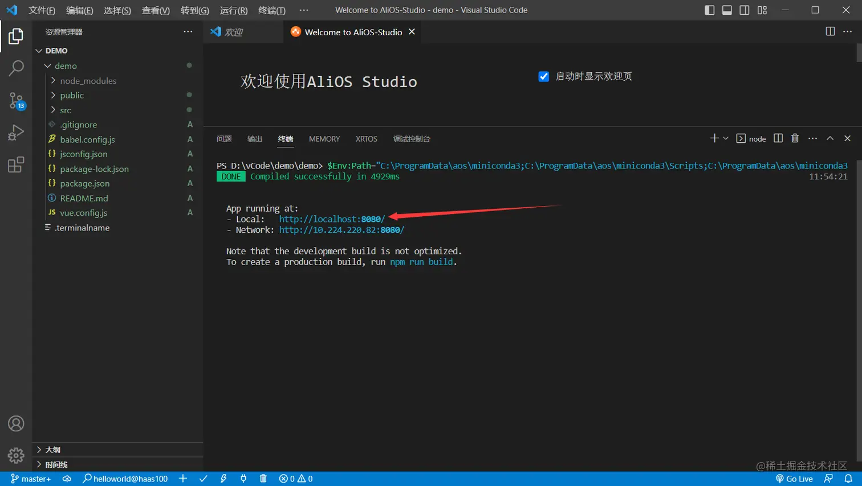Expand the node_modules folder
Image resolution: width=862 pixels, height=486 pixels.
pyautogui.click(x=88, y=81)
